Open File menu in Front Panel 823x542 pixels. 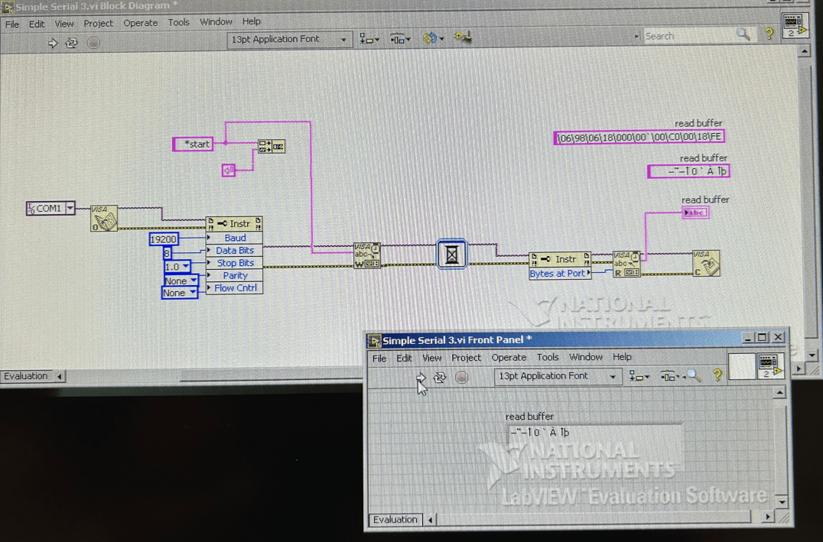[x=379, y=359]
